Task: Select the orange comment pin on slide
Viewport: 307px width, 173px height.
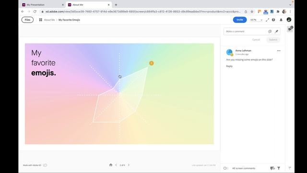Action: pyautogui.click(x=152, y=63)
